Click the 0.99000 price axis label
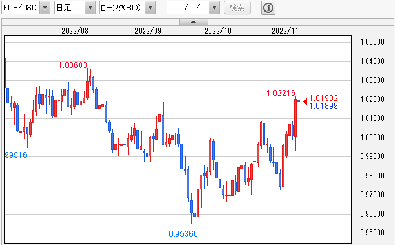This screenshot has width=395, height=245. pos(372,156)
